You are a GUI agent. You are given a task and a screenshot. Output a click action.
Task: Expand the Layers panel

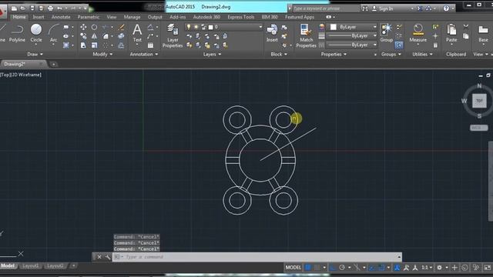(212, 55)
